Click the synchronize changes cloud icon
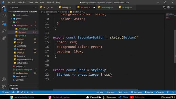 click(x=13, y=92)
